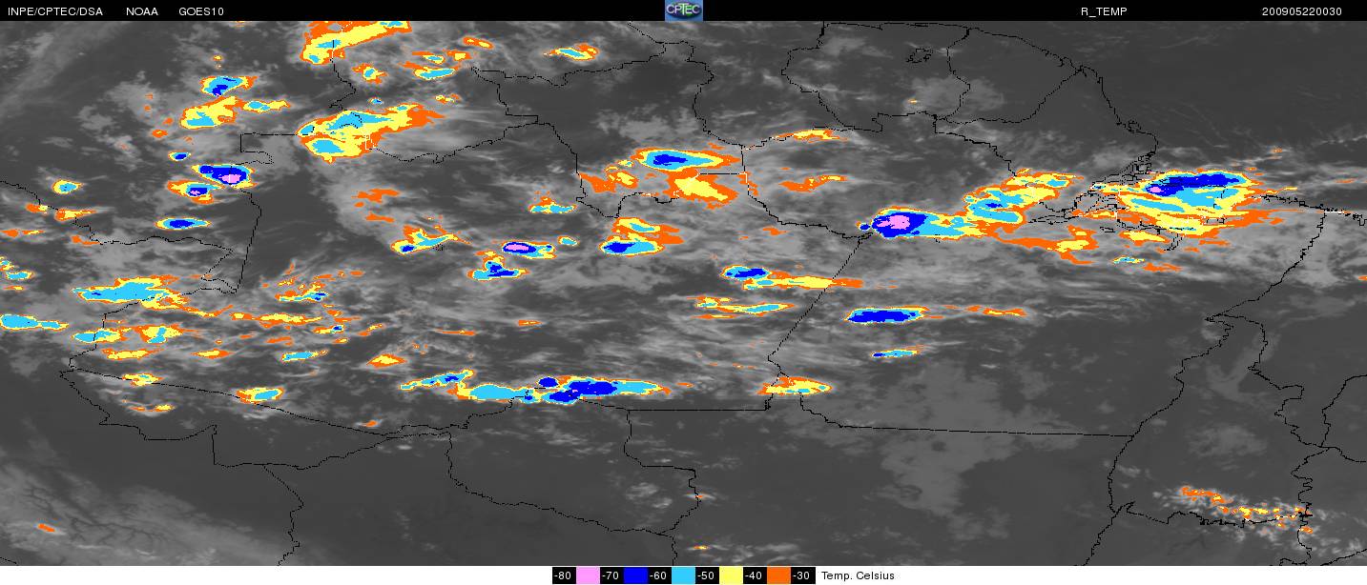Click the NOAA header label
Viewport: 1367px width, 585px height.
pyautogui.click(x=141, y=11)
